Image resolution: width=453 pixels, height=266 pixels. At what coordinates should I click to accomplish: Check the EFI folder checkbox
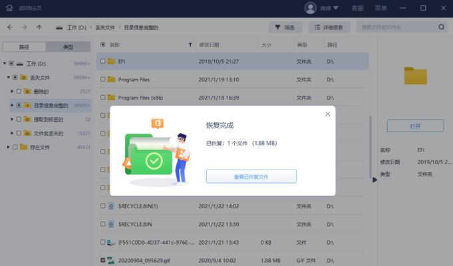tap(103, 61)
